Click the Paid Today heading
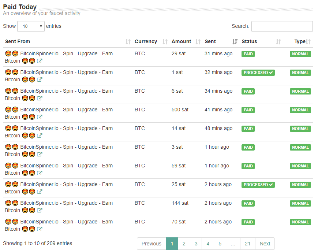This screenshot has width=318, height=252. pyautogui.click(x=20, y=7)
